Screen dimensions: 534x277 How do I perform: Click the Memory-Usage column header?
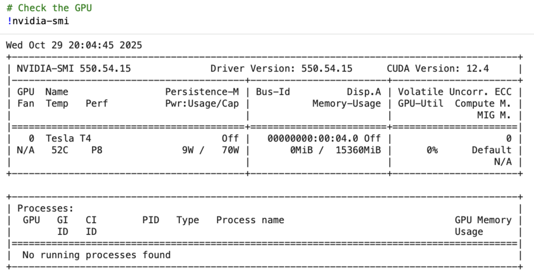pyautogui.click(x=347, y=104)
